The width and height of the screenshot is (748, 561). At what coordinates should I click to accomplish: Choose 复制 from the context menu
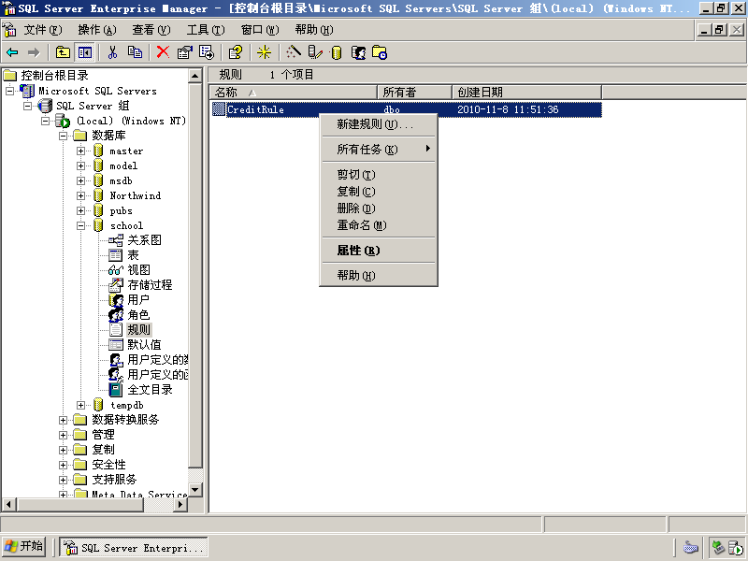pos(379,192)
